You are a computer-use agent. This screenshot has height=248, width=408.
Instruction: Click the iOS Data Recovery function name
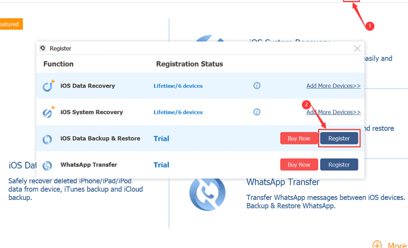pyautogui.click(x=88, y=86)
